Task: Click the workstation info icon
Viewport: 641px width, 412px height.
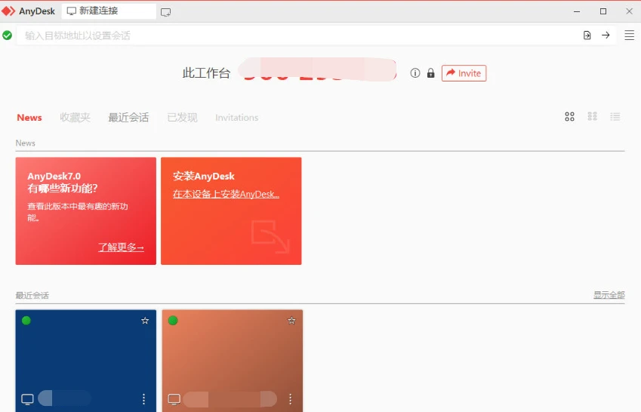Action: pos(415,73)
